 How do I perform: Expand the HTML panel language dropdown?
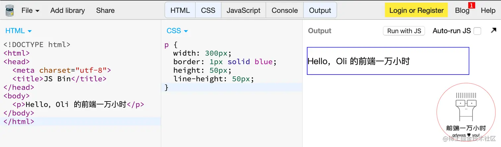19,31
